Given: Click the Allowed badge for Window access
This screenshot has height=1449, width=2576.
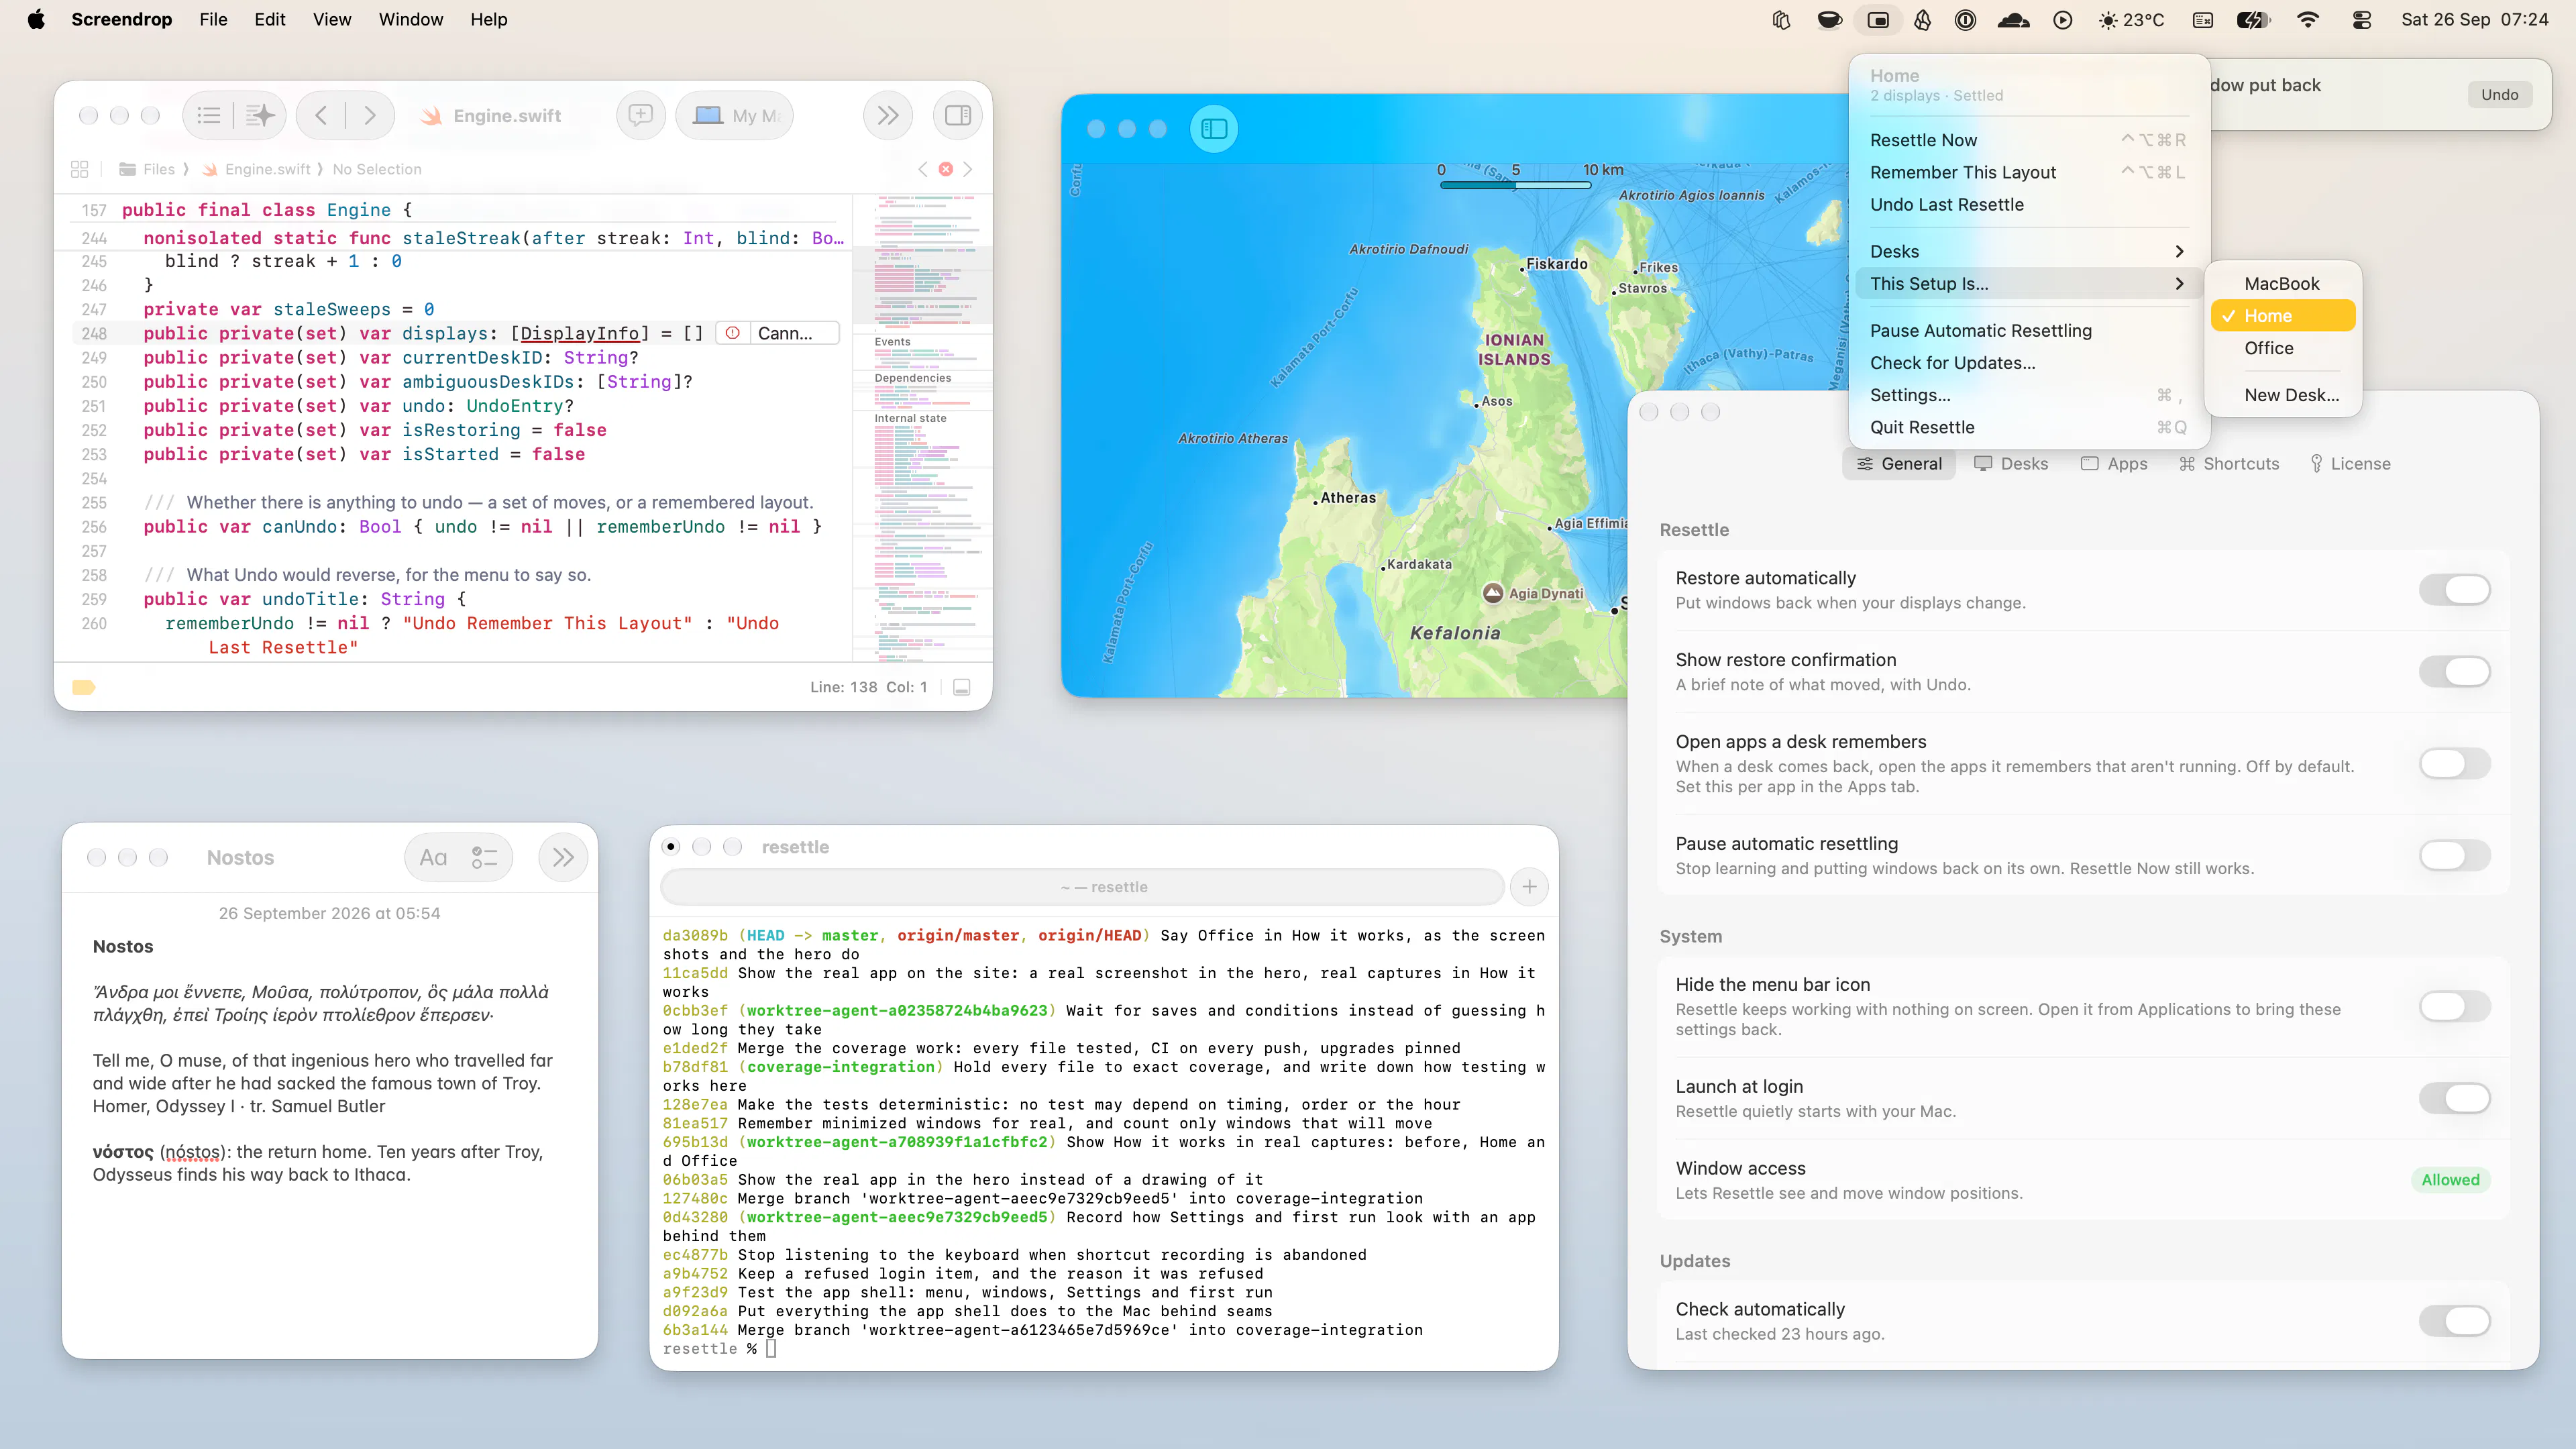Looking at the screenshot, I should click(x=2450, y=1180).
